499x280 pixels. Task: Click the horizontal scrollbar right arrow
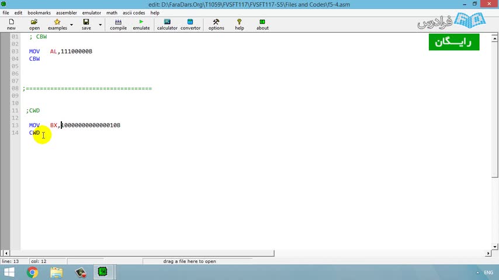pos(488,253)
